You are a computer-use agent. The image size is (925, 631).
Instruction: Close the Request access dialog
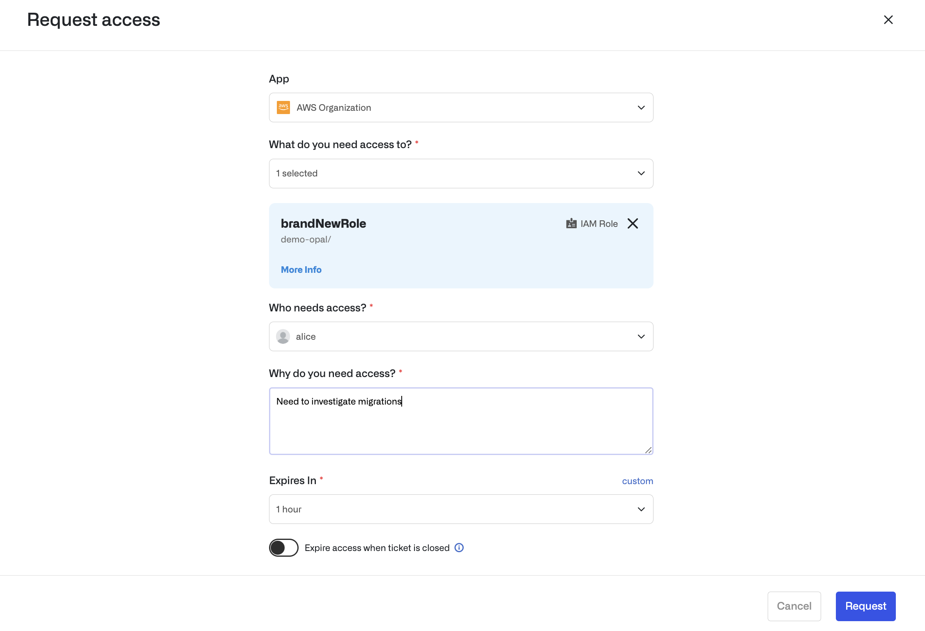[x=888, y=20]
